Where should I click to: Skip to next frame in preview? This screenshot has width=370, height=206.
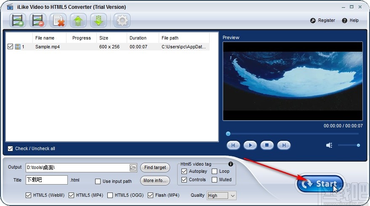point(284,145)
